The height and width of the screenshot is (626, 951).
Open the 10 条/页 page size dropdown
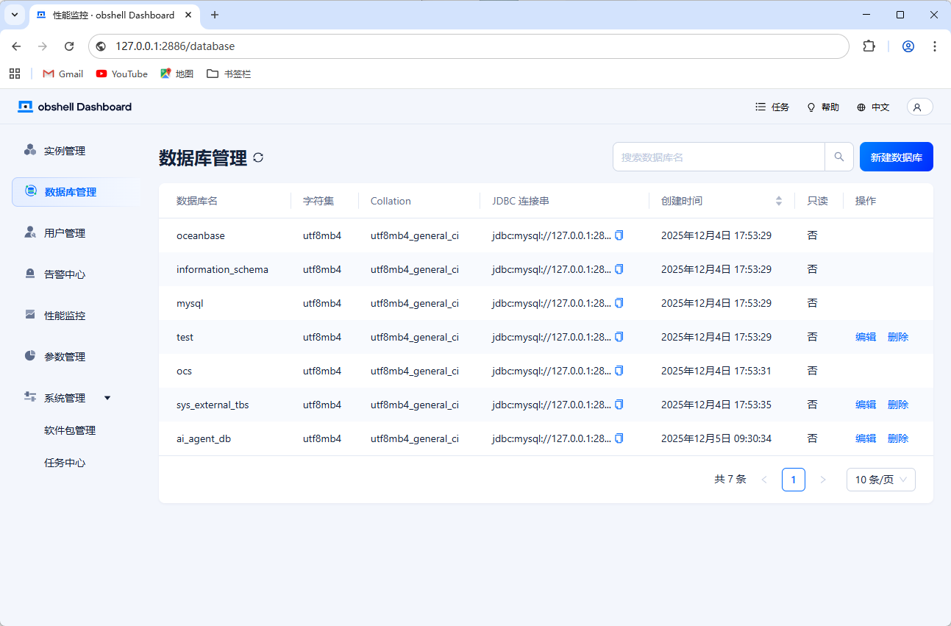(x=880, y=480)
